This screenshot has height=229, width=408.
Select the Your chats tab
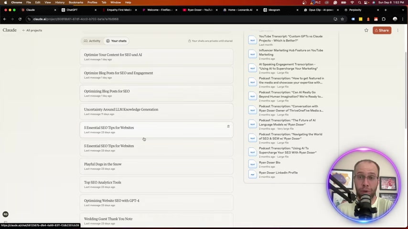(x=116, y=41)
